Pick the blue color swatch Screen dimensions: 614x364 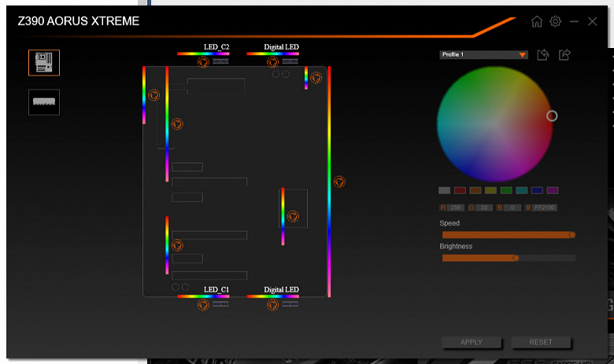pos(537,190)
